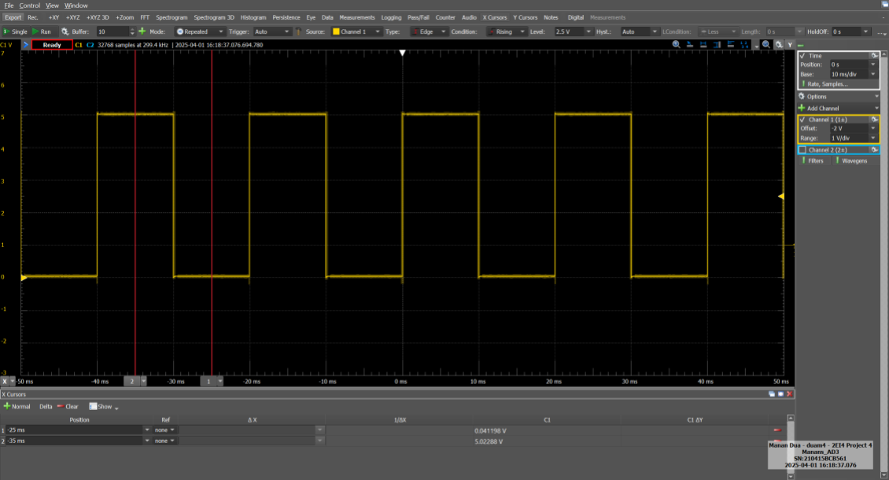Image resolution: width=889 pixels, height=480 pixels.
Task: Open the Persistence view
Action: [285, 17]
